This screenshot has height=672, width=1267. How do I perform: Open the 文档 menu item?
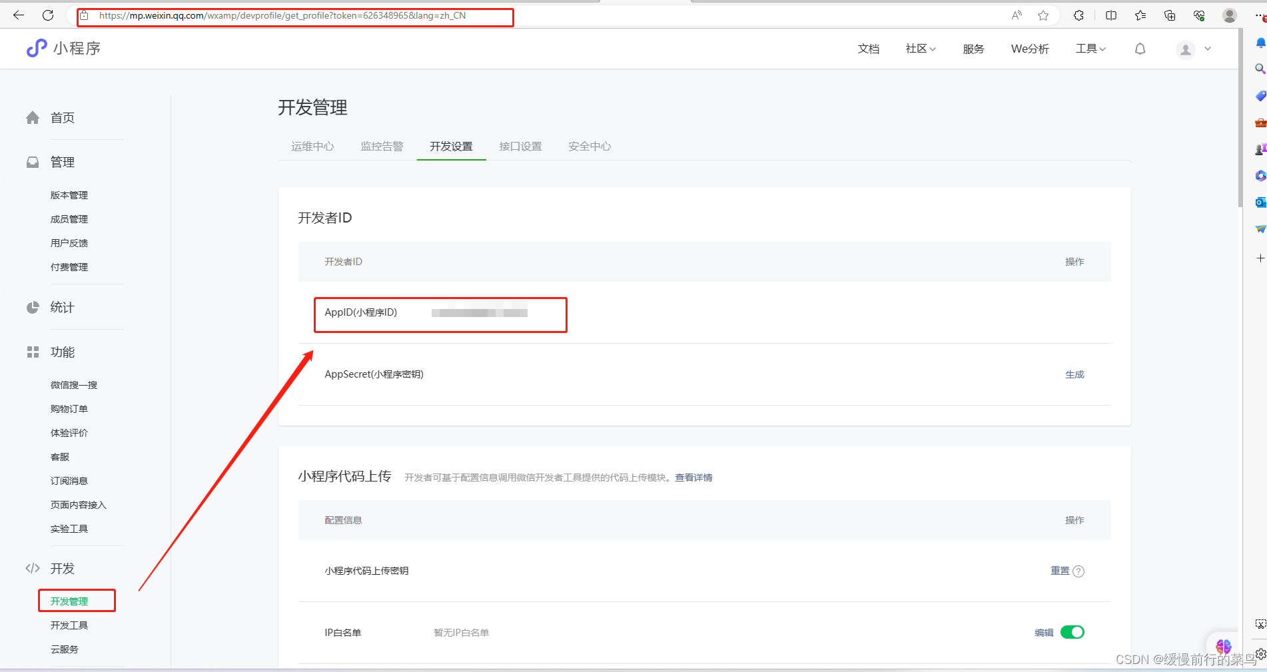(869, 49)
